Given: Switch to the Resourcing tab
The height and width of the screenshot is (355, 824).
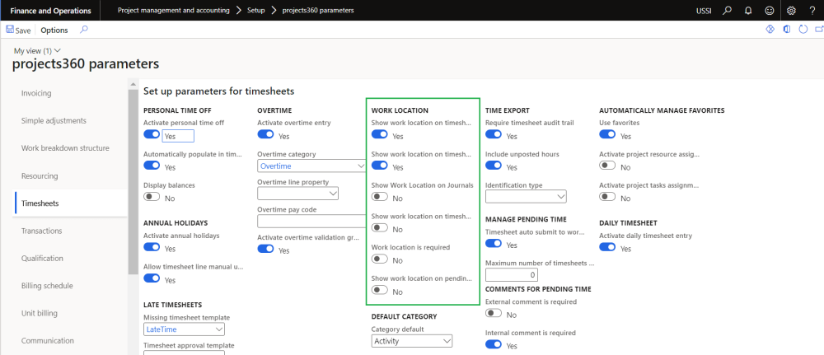Looking at the screenshot, I should (x=40, y=175).
